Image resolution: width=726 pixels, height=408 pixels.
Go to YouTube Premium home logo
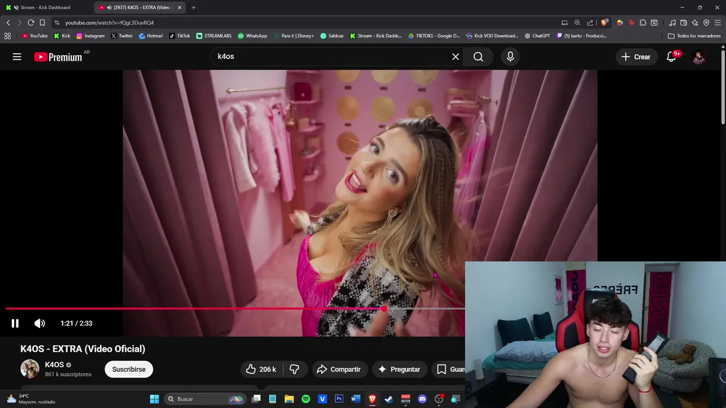click(58, 57)
